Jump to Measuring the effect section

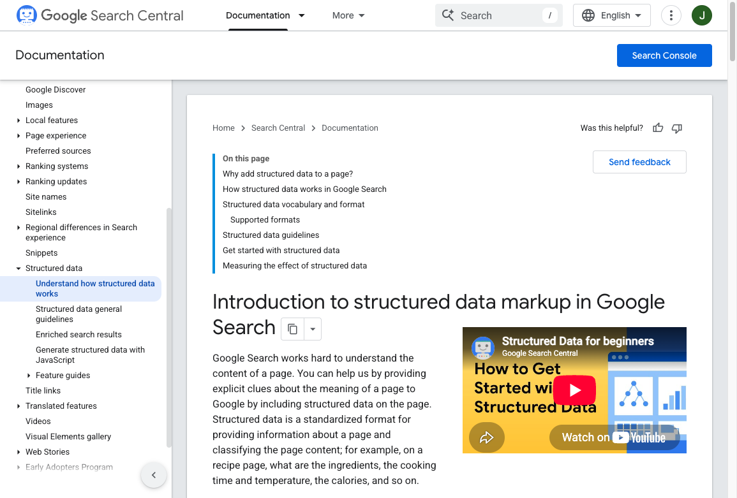coord(295,266)
